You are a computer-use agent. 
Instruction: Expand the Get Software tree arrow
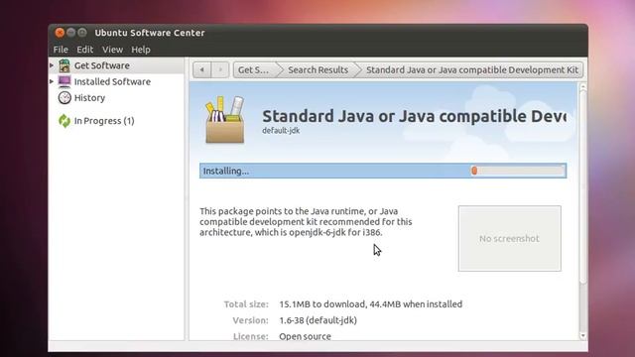(x=52, y=65)
